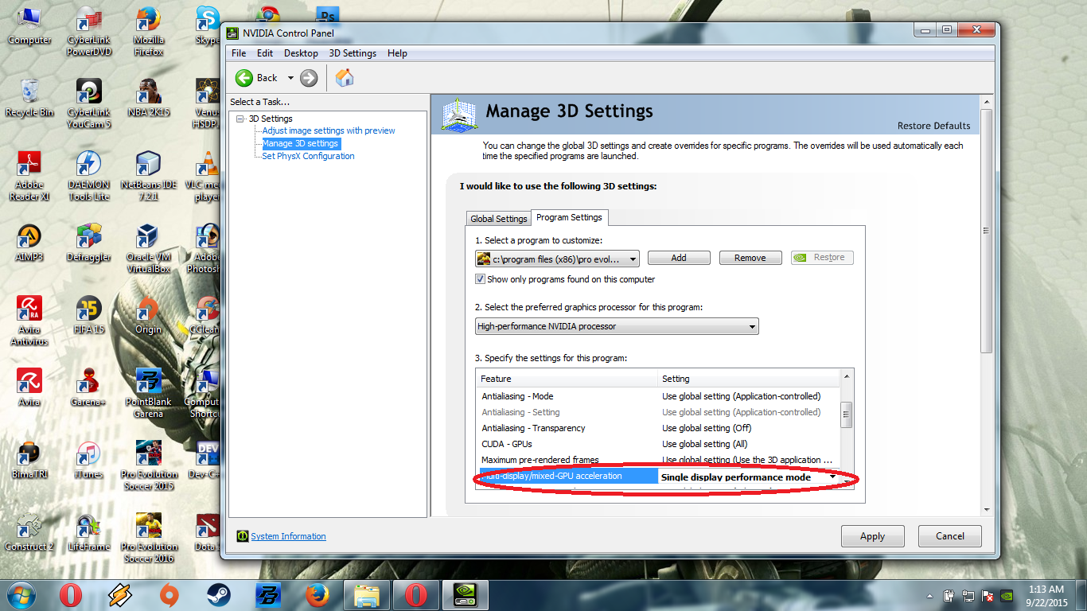
Task: Launch BimaTRI desktop icon
Action: (x=29, y=460)
